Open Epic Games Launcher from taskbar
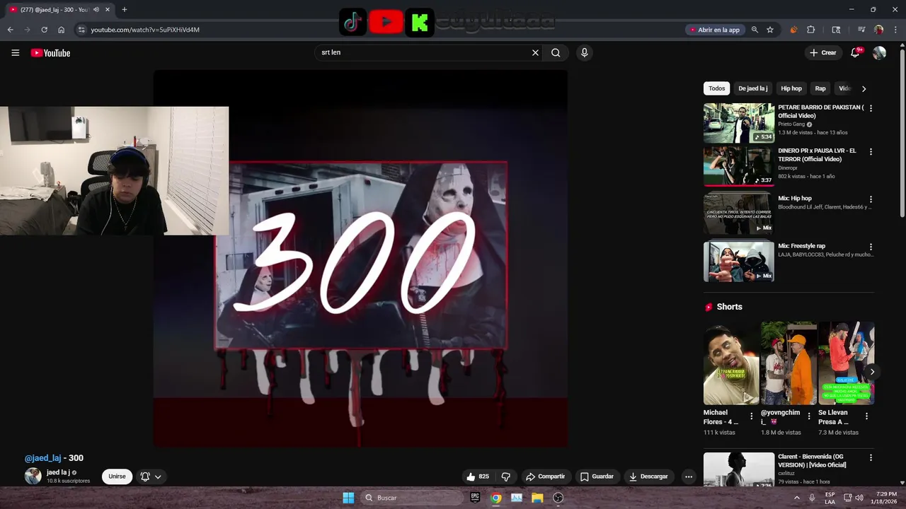906x509 pixels. click(475, 498)
